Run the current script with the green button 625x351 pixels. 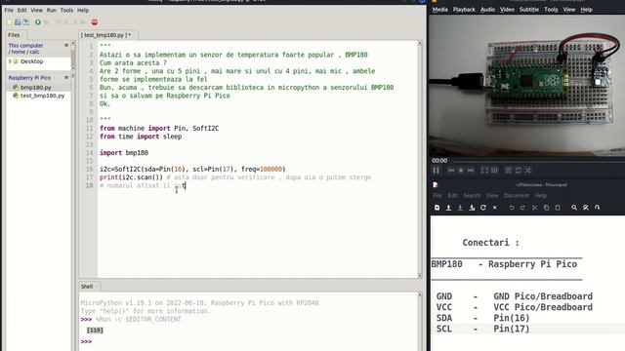38,22
